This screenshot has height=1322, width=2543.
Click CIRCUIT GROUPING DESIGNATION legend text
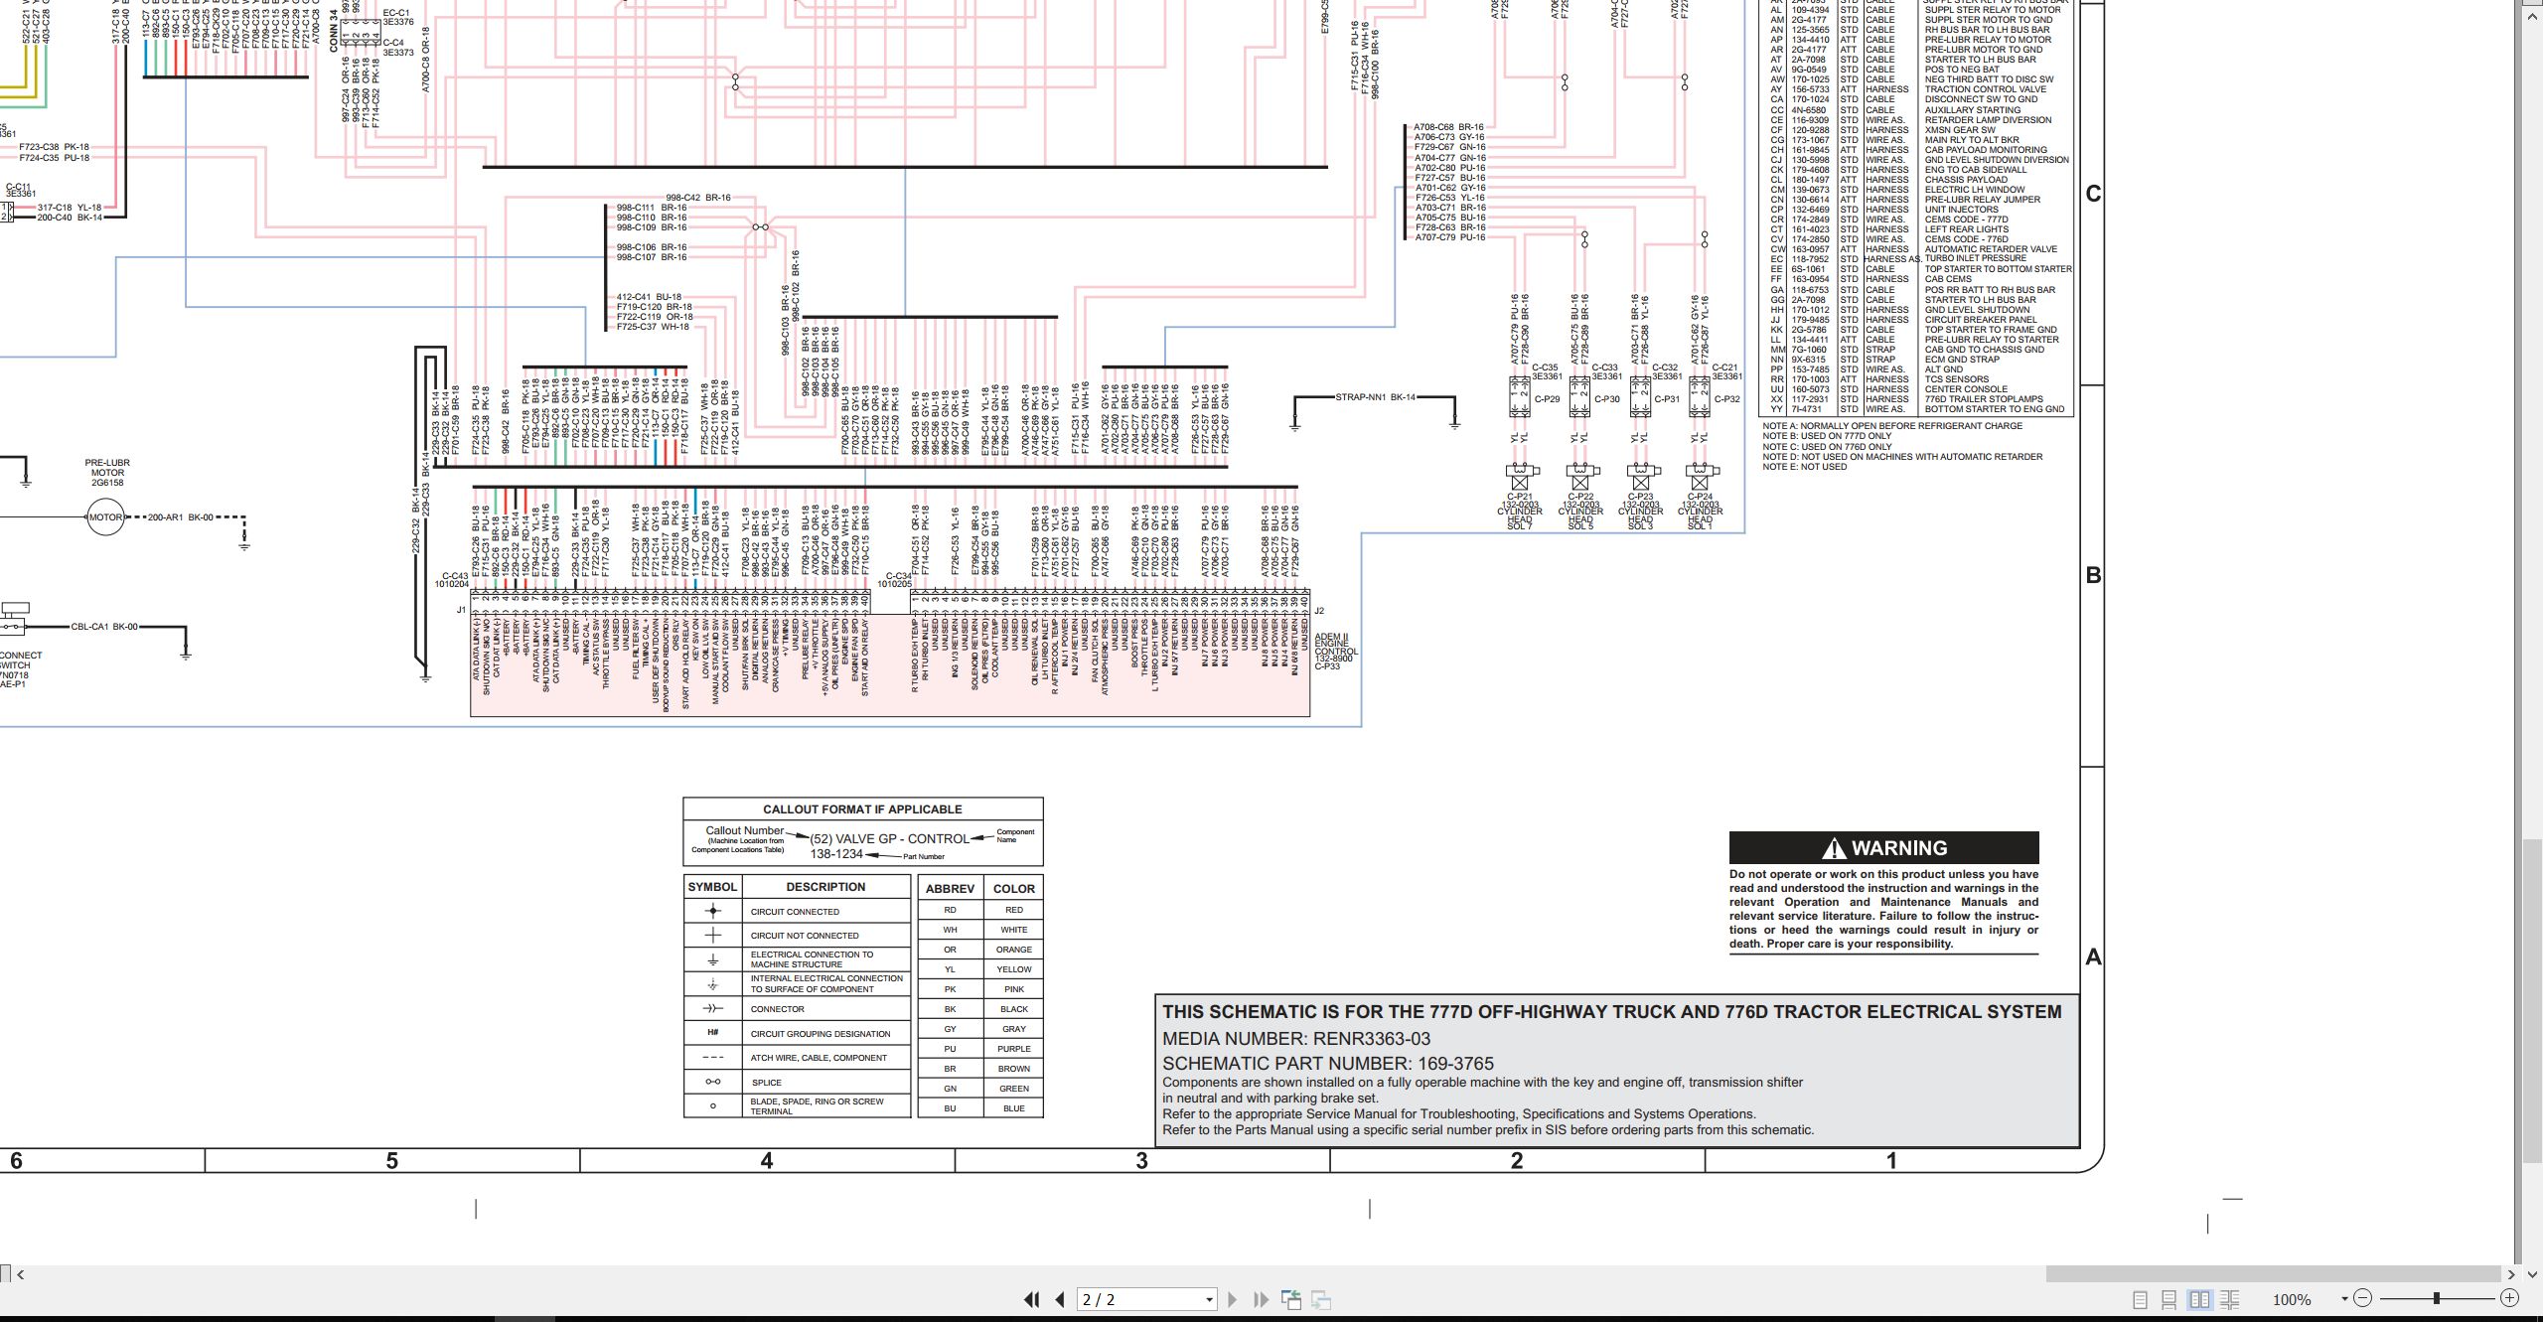click(821, 1033)
